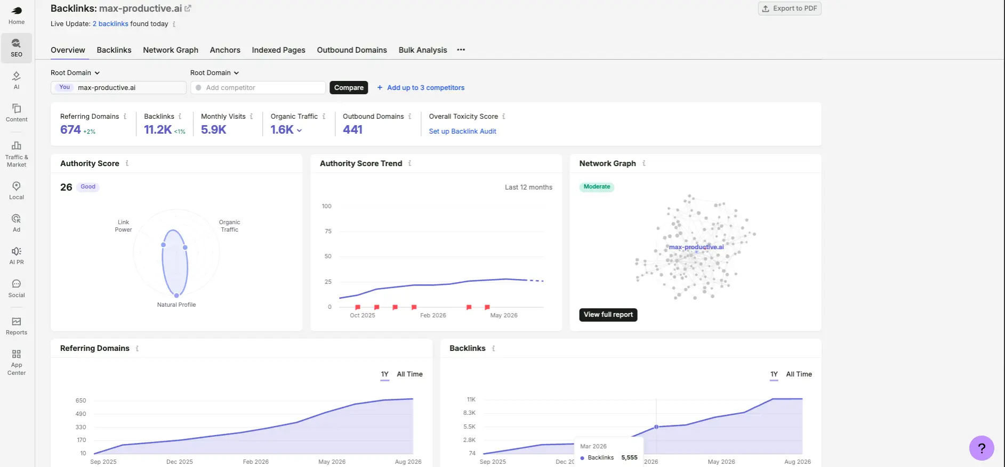This screenshot has width=1005, height=467.
Task: Select All Time on Referring Domains chart
Action: coord(409,374)
